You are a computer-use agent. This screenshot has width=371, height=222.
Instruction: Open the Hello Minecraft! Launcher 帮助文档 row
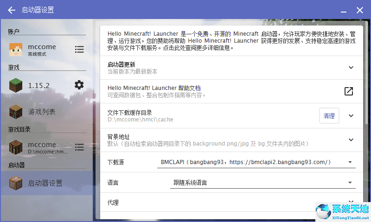(231, 91)
